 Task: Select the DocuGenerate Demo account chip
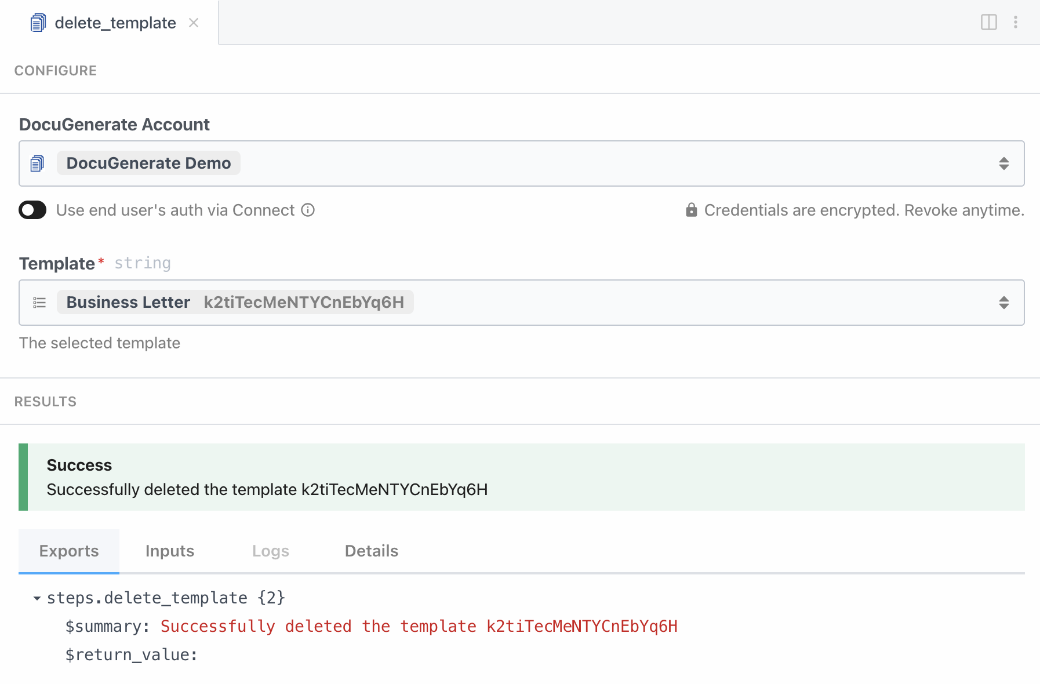coord(148,163)
